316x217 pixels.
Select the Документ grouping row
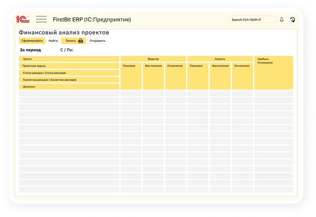click(69, 87)
